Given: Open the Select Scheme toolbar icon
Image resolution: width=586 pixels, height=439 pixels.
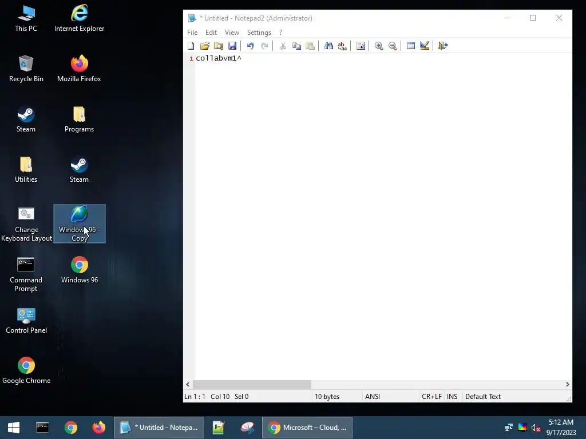Looking at the screenshot, I should 411,46.
